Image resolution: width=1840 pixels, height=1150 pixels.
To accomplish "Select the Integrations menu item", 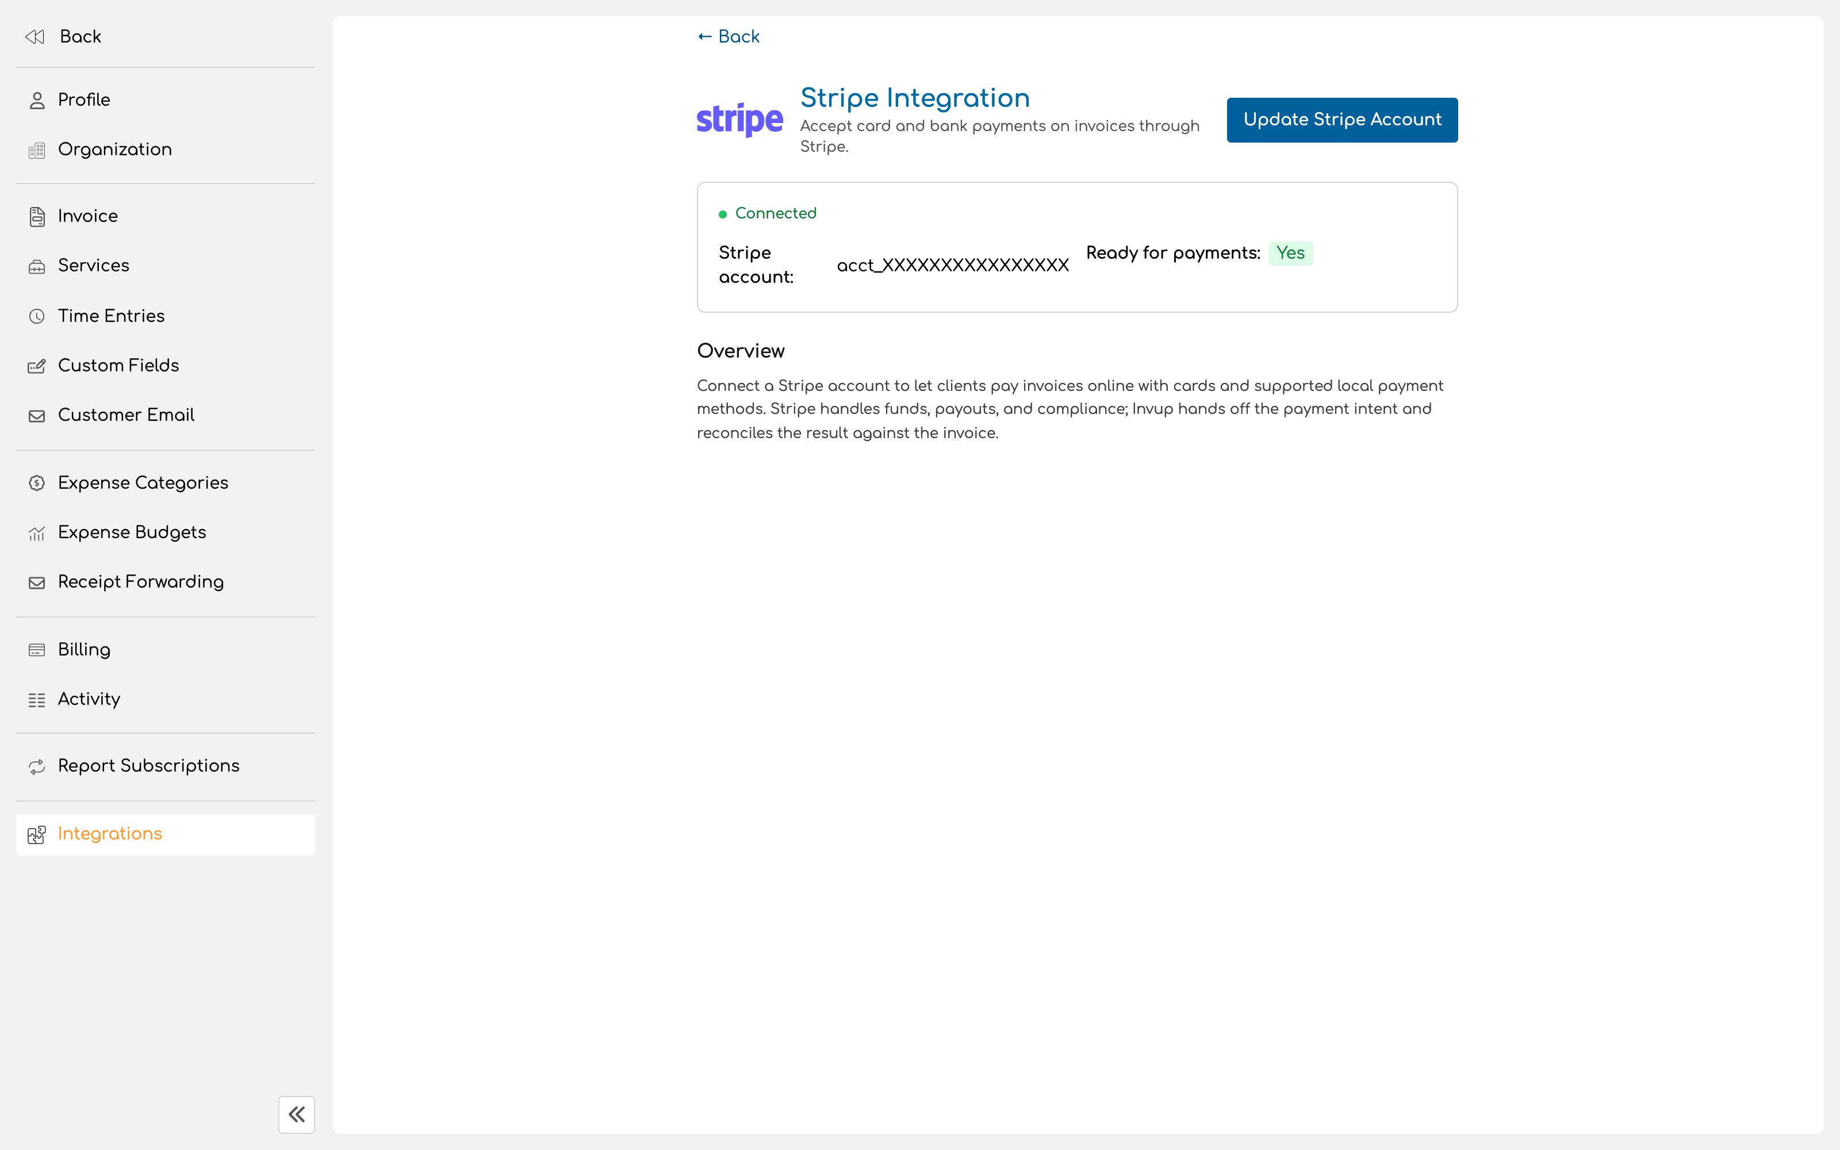I will pos(165,834).
